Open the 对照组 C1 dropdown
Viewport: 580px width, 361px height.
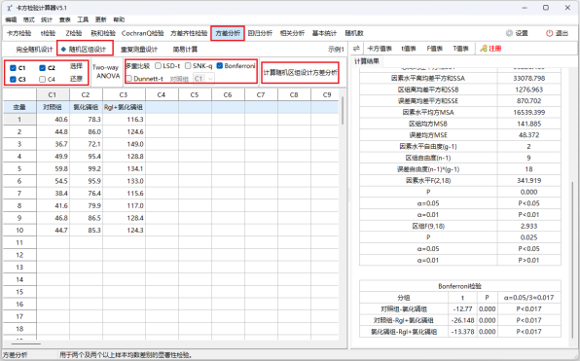203,79
